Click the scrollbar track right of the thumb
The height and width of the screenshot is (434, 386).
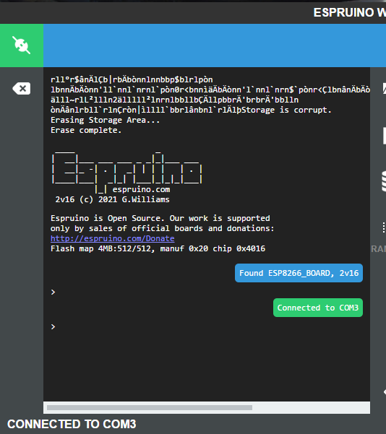pos(310,407)
